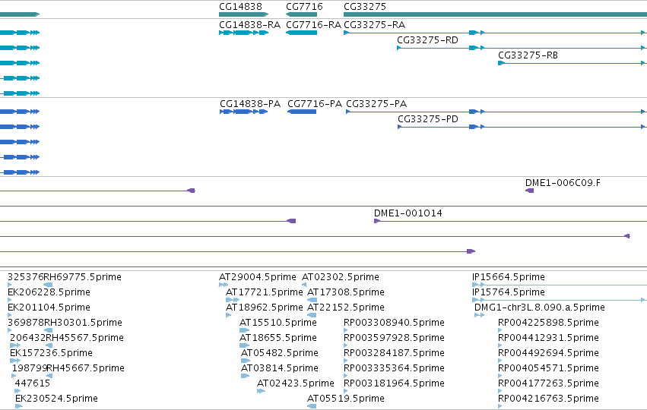This screenshot has height=410, width=647.
Task: Click the CG33275-PA protein label
Action: pos(376,104)
